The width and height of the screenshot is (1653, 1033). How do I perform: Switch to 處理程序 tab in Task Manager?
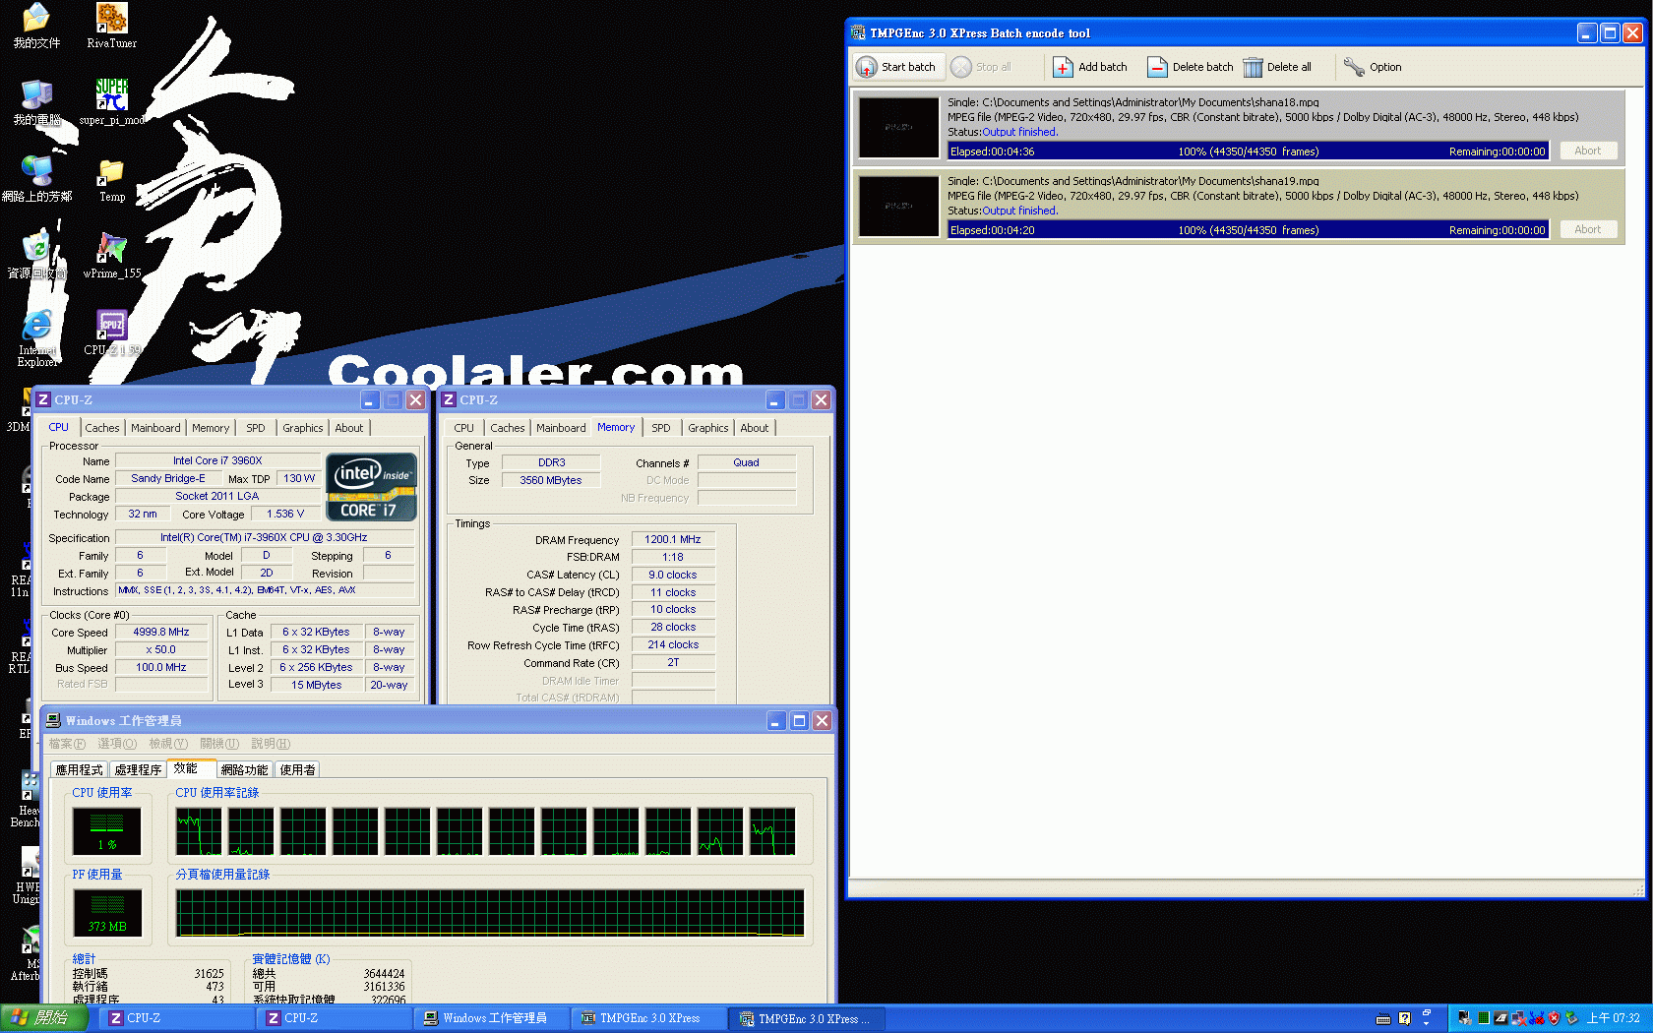coord(138,770)
